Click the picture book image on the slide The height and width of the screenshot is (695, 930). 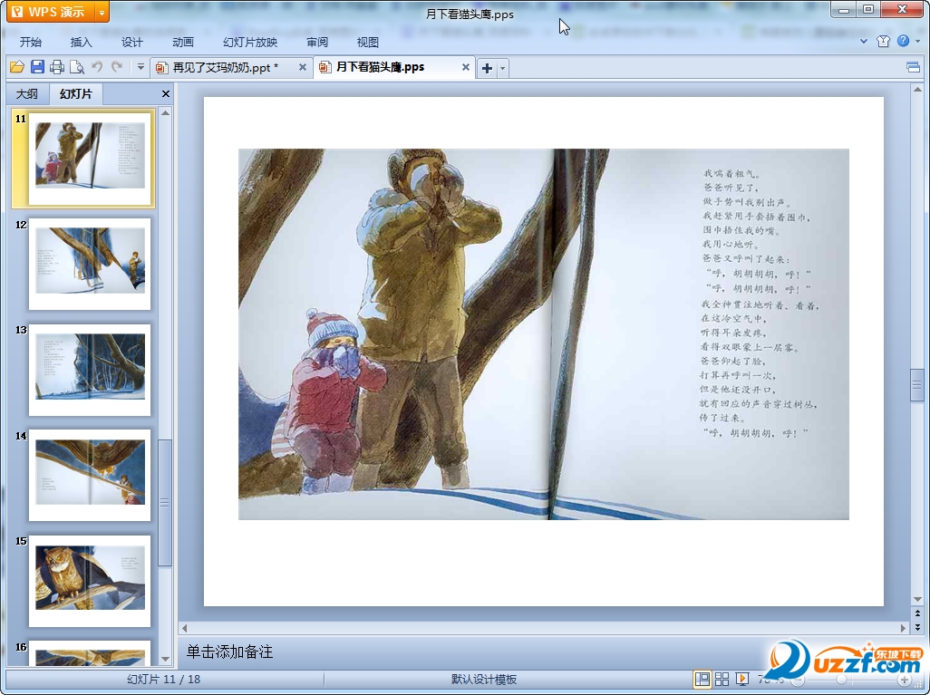click(543, 333)
